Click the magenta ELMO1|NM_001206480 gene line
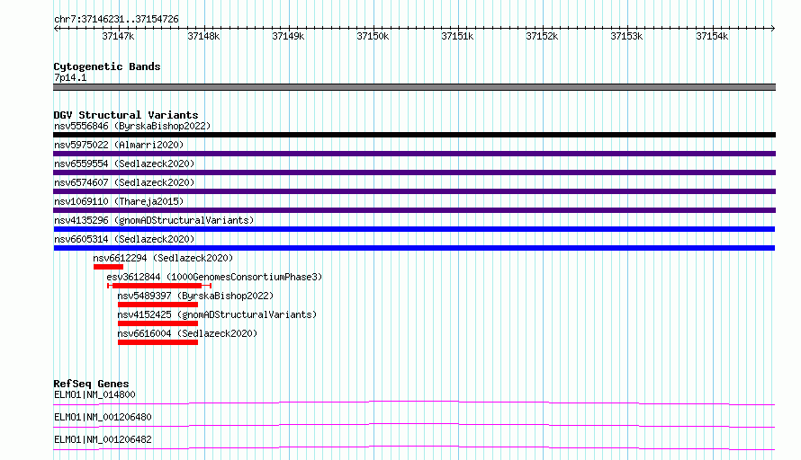Screen dimensions: 801x460 (x=414, y=425)
